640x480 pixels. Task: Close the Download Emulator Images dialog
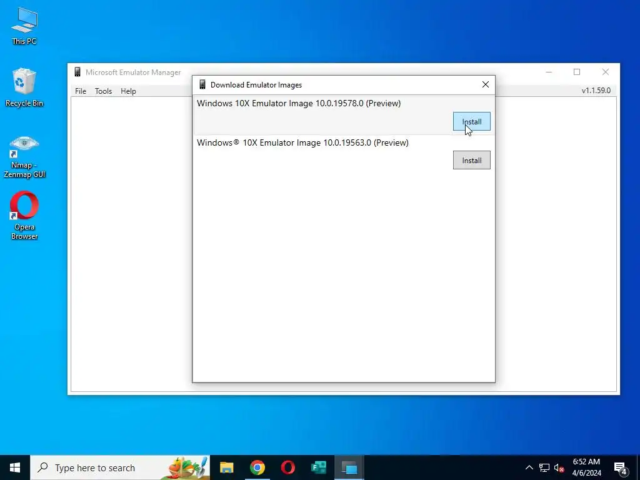click(x=485, y=84)
